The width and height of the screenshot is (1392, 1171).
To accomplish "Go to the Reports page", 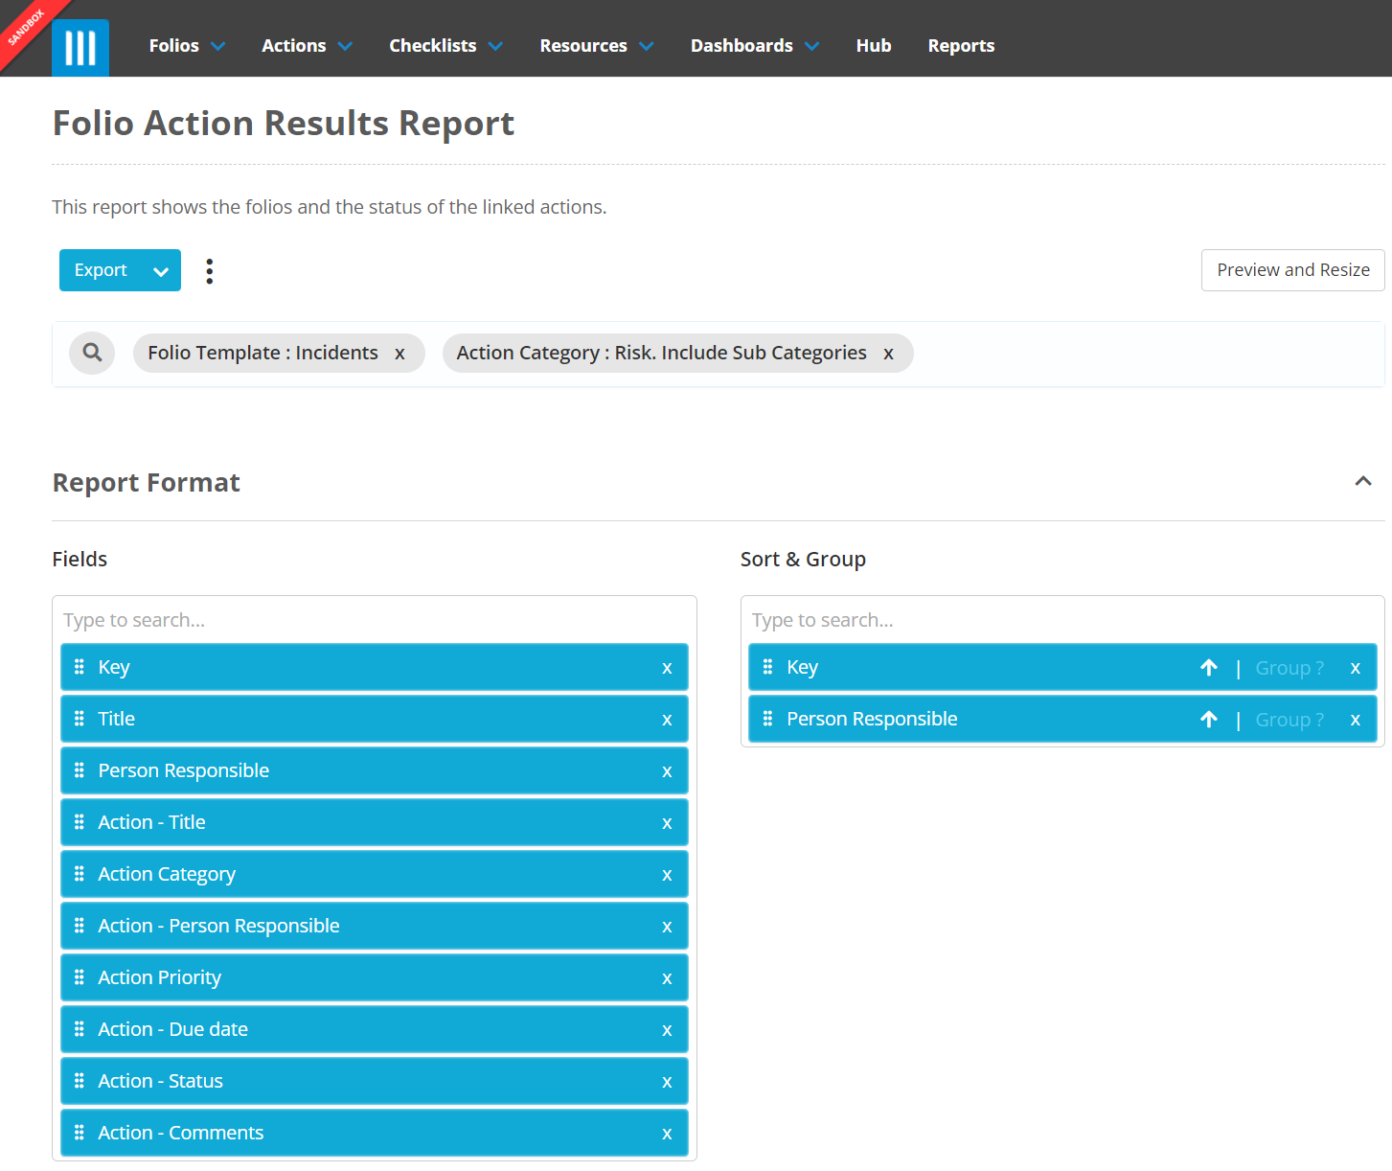I will [x=961, y=46].
